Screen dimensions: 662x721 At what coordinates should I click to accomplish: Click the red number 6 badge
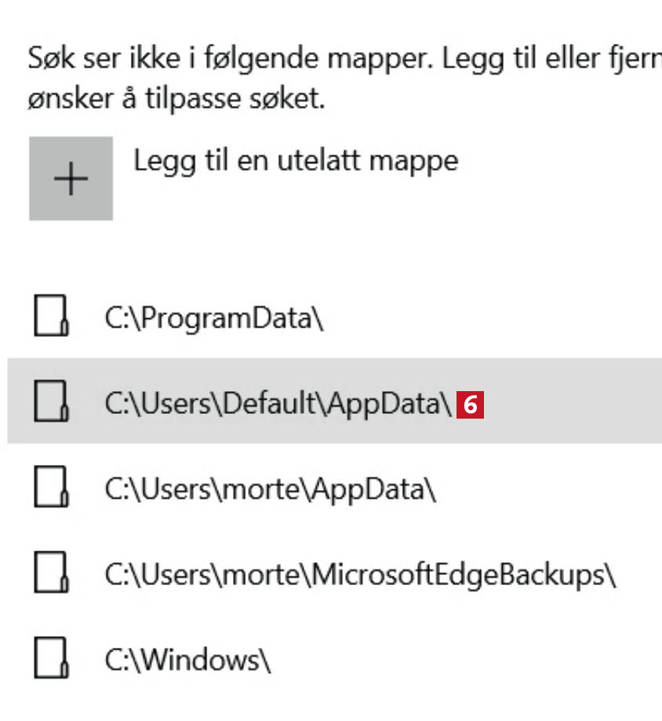click(471, 404)
